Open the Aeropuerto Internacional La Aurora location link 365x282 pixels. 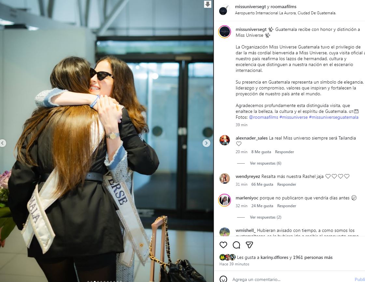point(286,13)
